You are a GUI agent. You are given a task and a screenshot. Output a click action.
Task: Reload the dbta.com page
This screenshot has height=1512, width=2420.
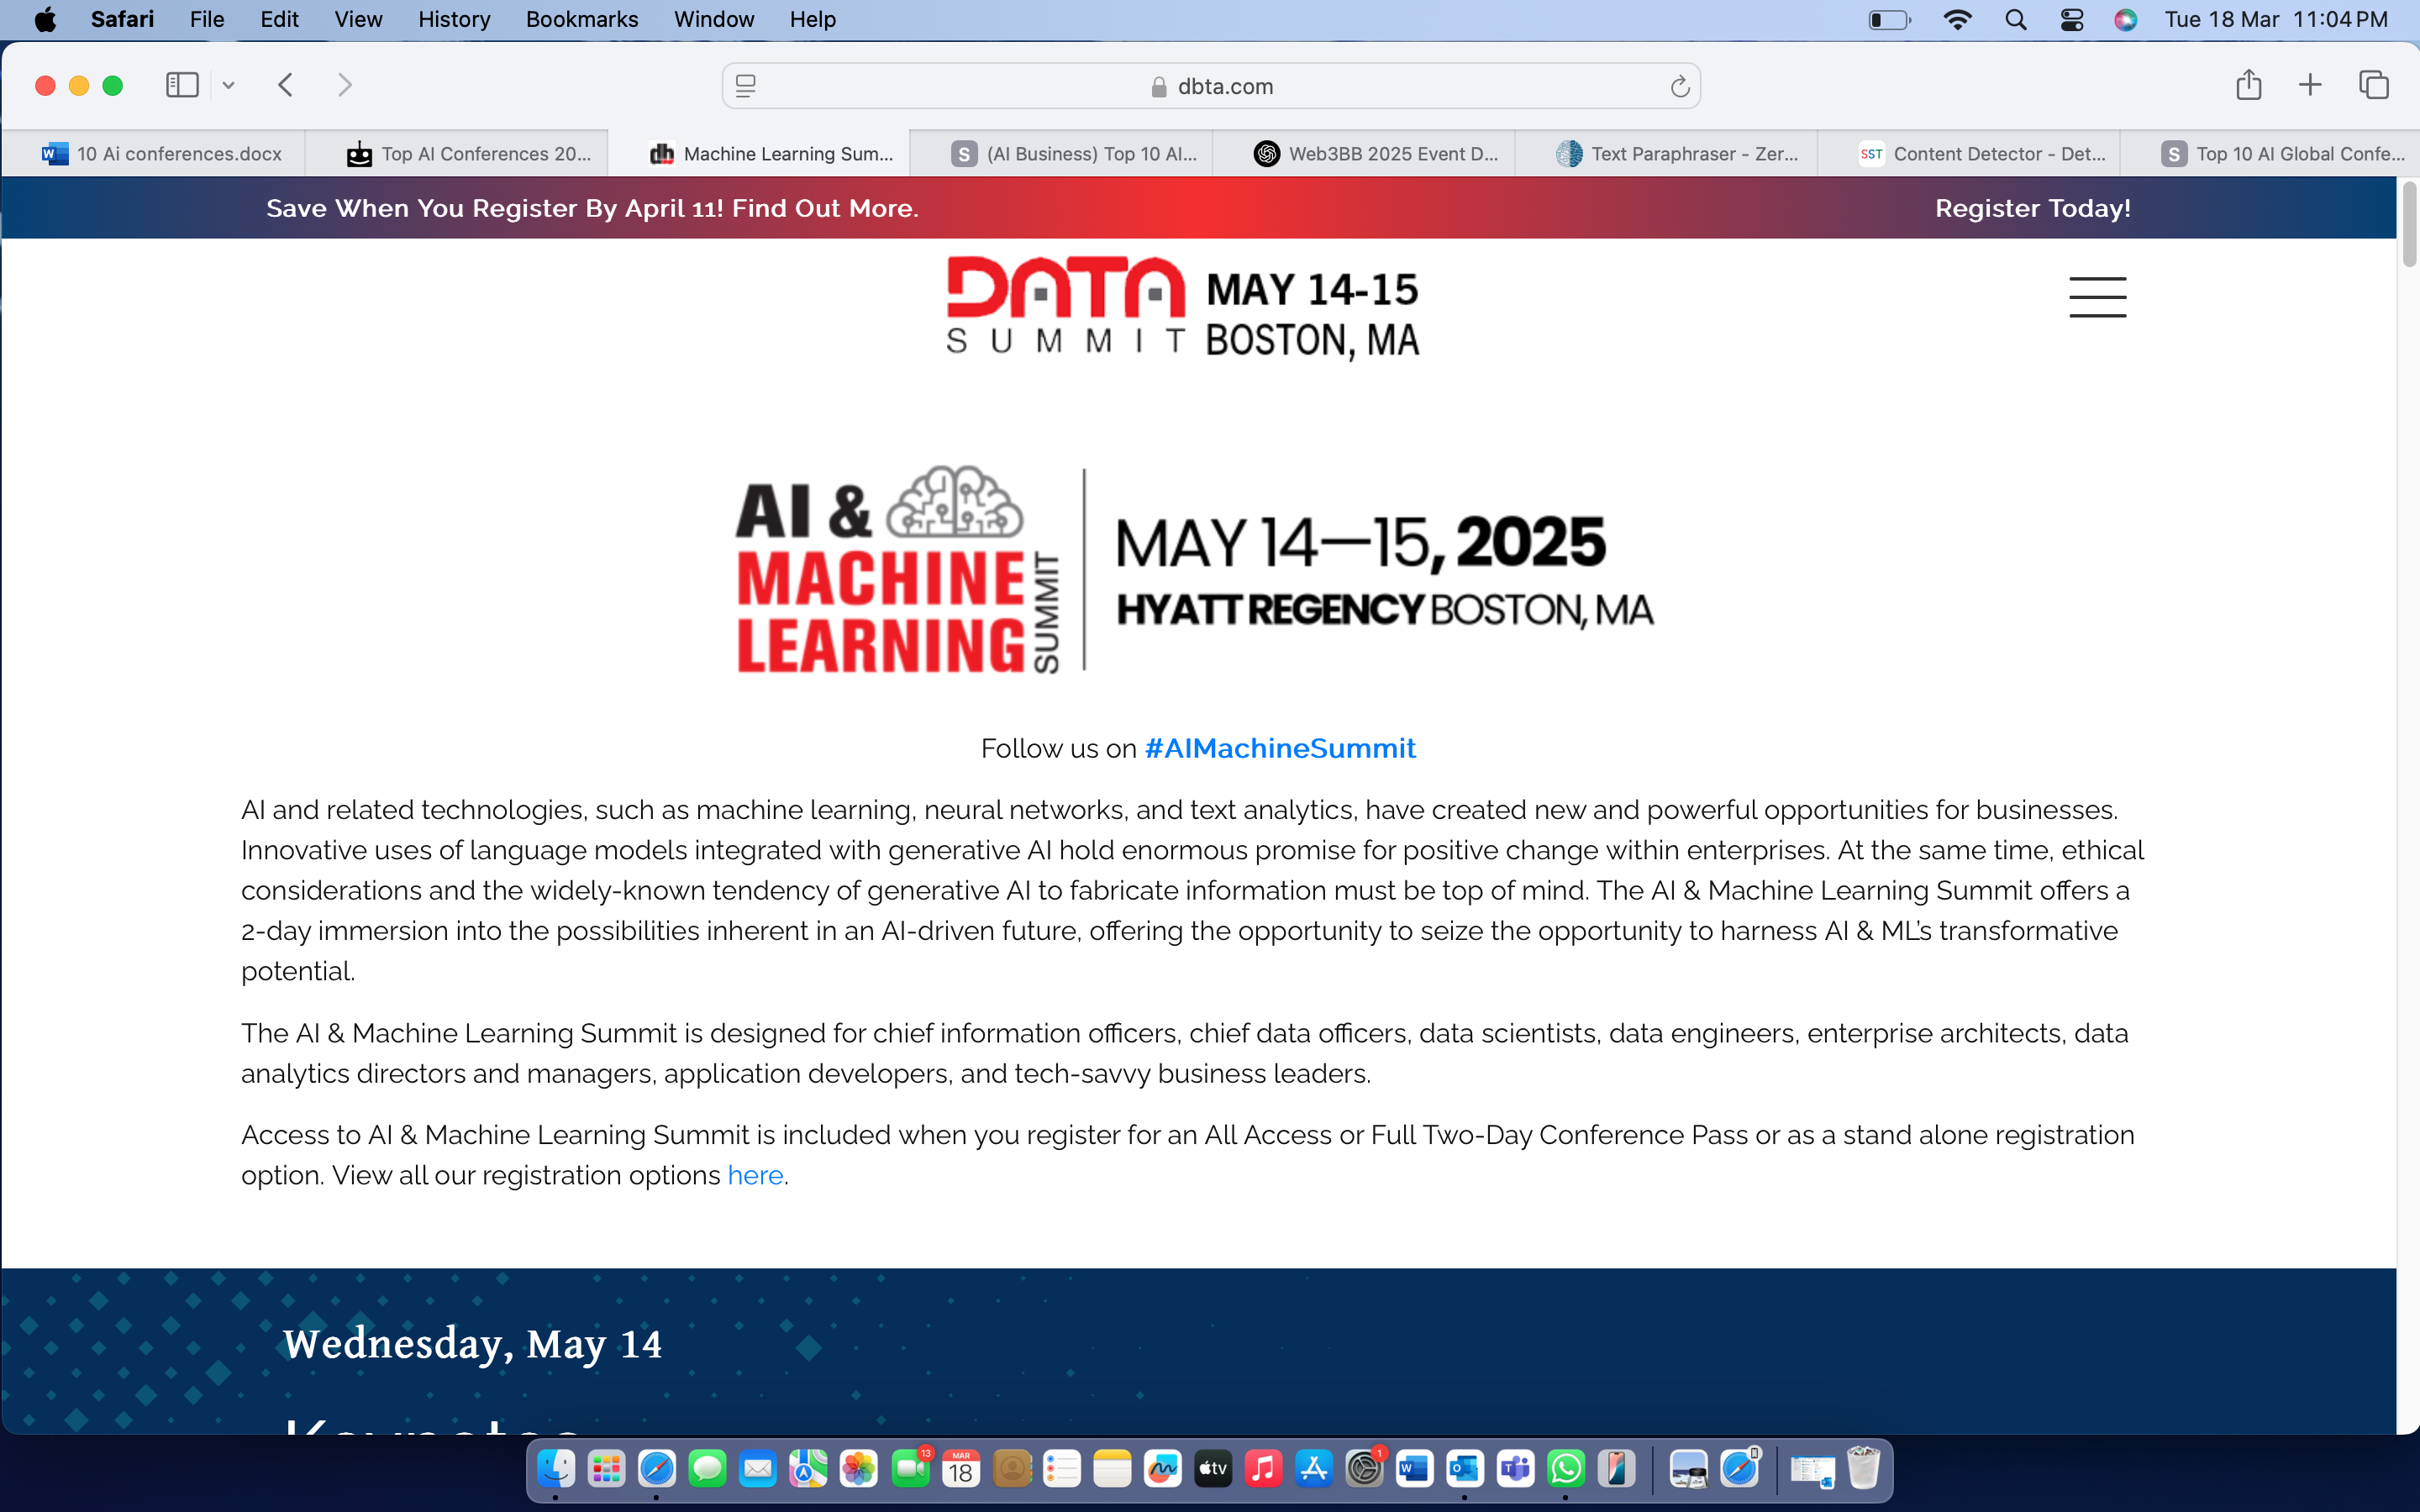tap(1680, 87)
